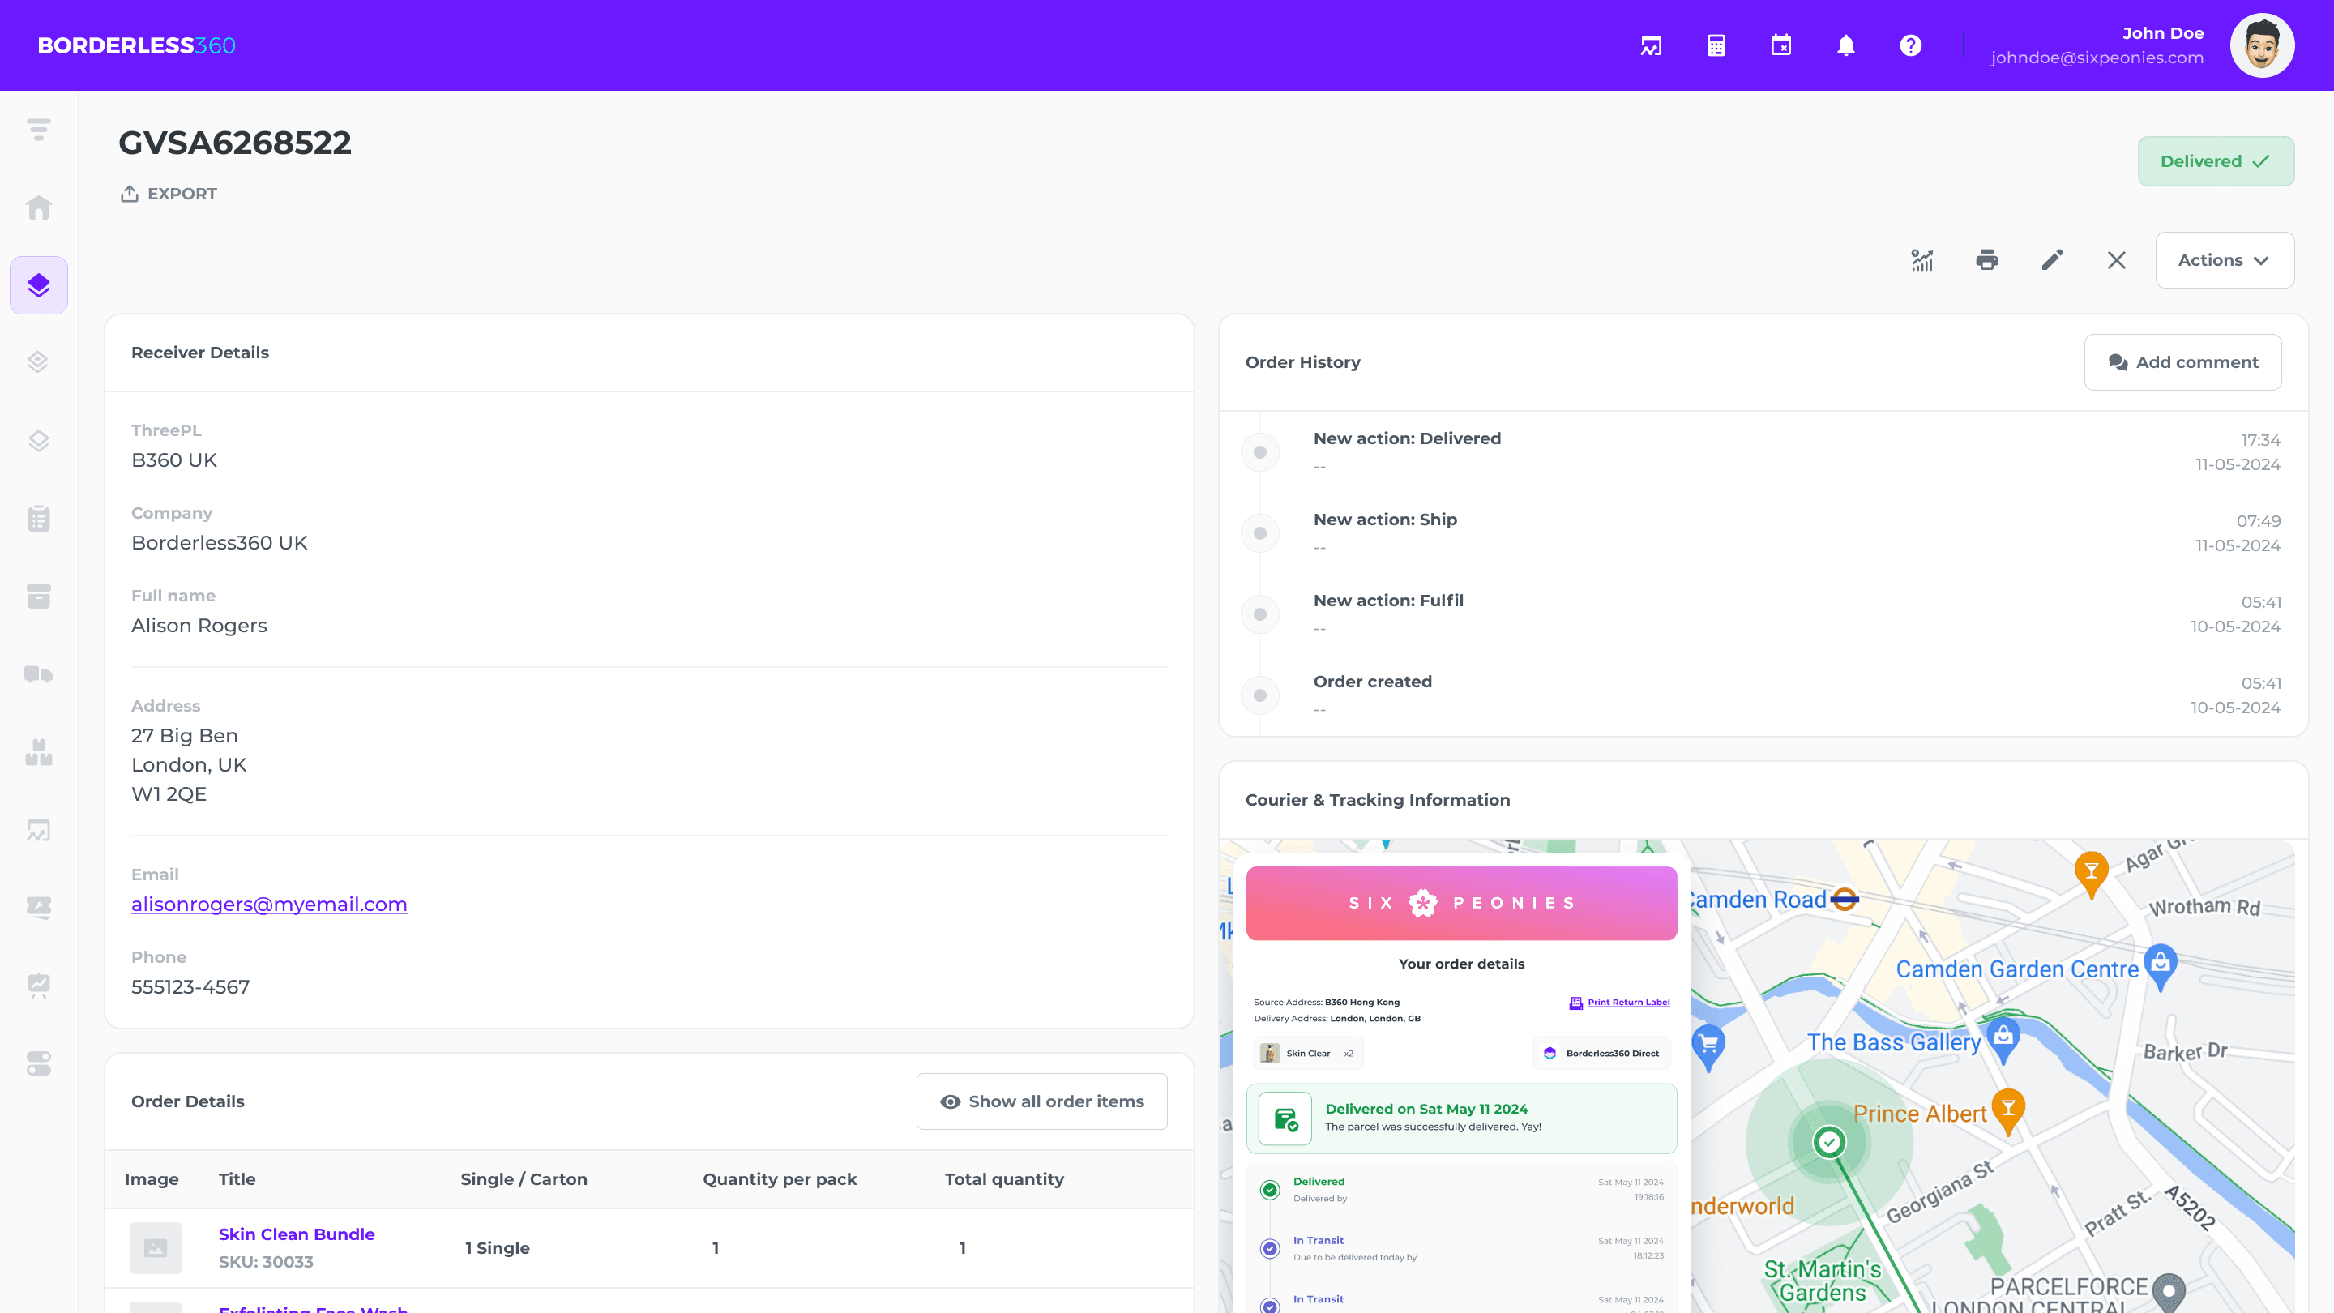Click the 'W1 2QE' postcode text
The height and width of the screenshot is (1313, 2334).
[169, 794]
